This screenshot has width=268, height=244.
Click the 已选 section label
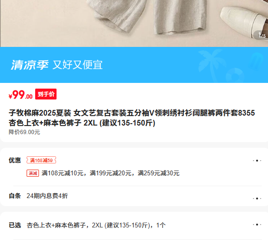(x=15, y=225)
